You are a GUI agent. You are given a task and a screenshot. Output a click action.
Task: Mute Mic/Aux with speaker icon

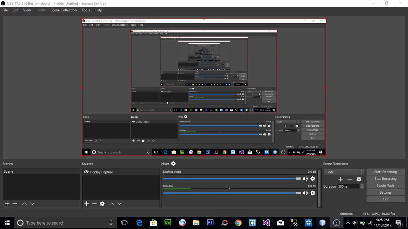tap(305, 193)
